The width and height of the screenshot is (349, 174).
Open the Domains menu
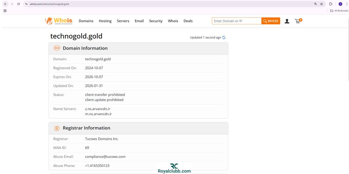[86, 21]
